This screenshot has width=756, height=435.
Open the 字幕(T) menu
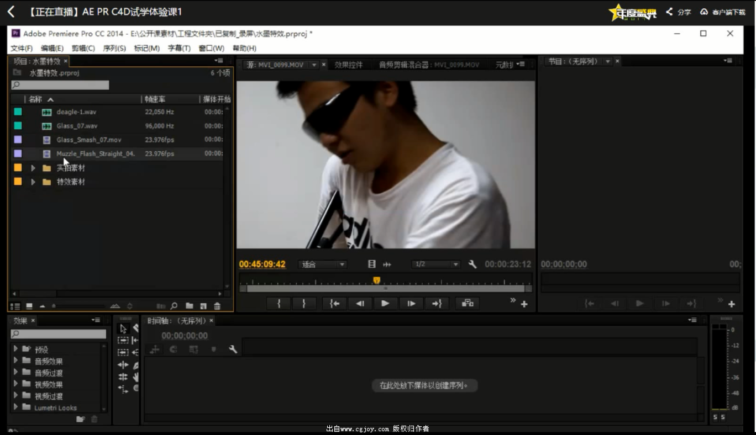179,48
